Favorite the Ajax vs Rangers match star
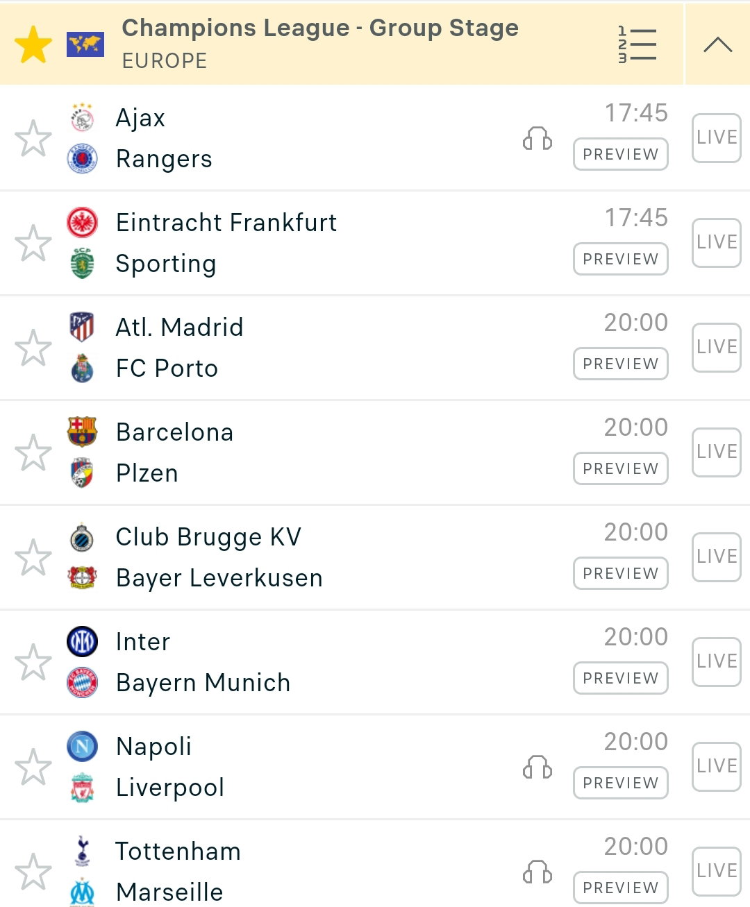The image size is (750, 907). (x=33, y=138)
